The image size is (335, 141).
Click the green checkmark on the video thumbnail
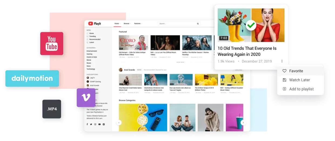point(251,26)
